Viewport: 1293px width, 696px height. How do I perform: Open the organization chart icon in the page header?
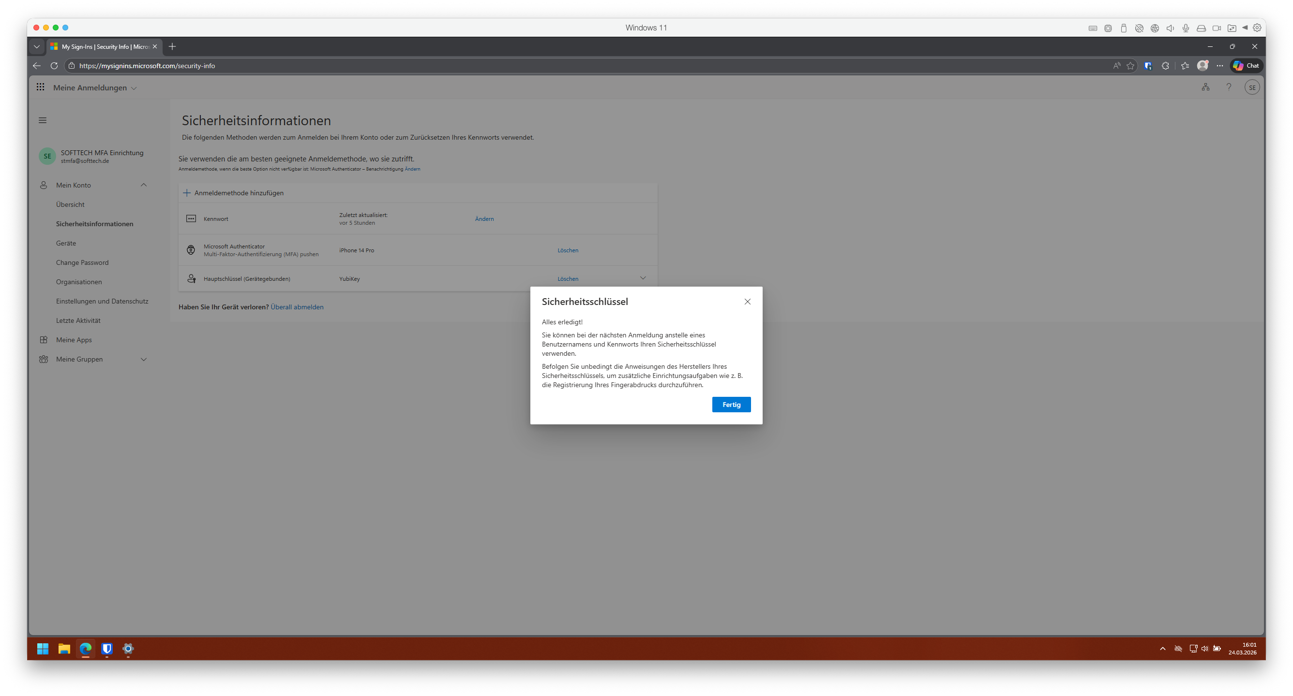coord(1206,87)
